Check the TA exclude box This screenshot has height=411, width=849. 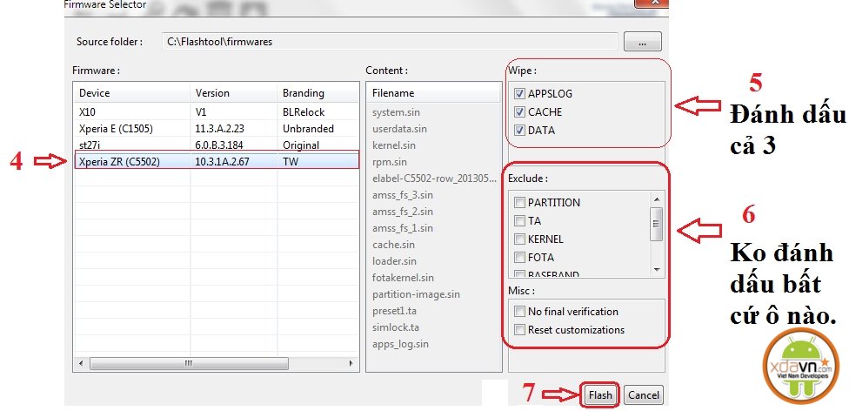click(520, 220)
